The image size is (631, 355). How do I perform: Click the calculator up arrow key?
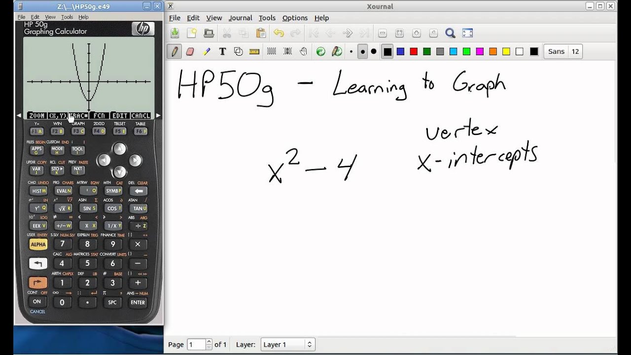tap(119, 148)
